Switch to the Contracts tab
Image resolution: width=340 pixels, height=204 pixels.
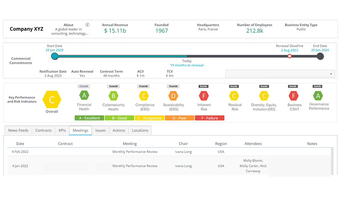click(x=43, y=130)
